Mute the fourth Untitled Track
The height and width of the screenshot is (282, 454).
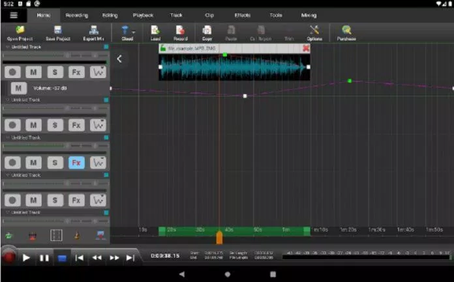(33, 200)
